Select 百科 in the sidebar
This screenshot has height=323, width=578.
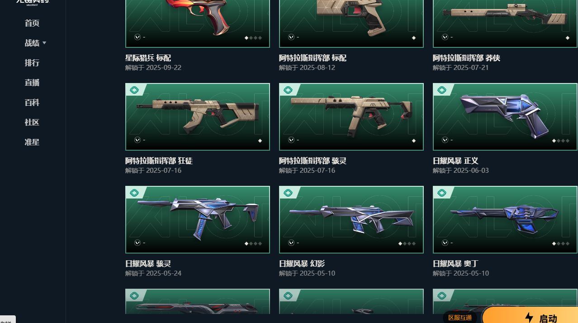[32, 102]
